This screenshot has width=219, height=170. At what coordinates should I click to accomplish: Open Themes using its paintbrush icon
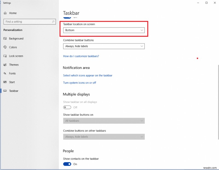(5, 65)
